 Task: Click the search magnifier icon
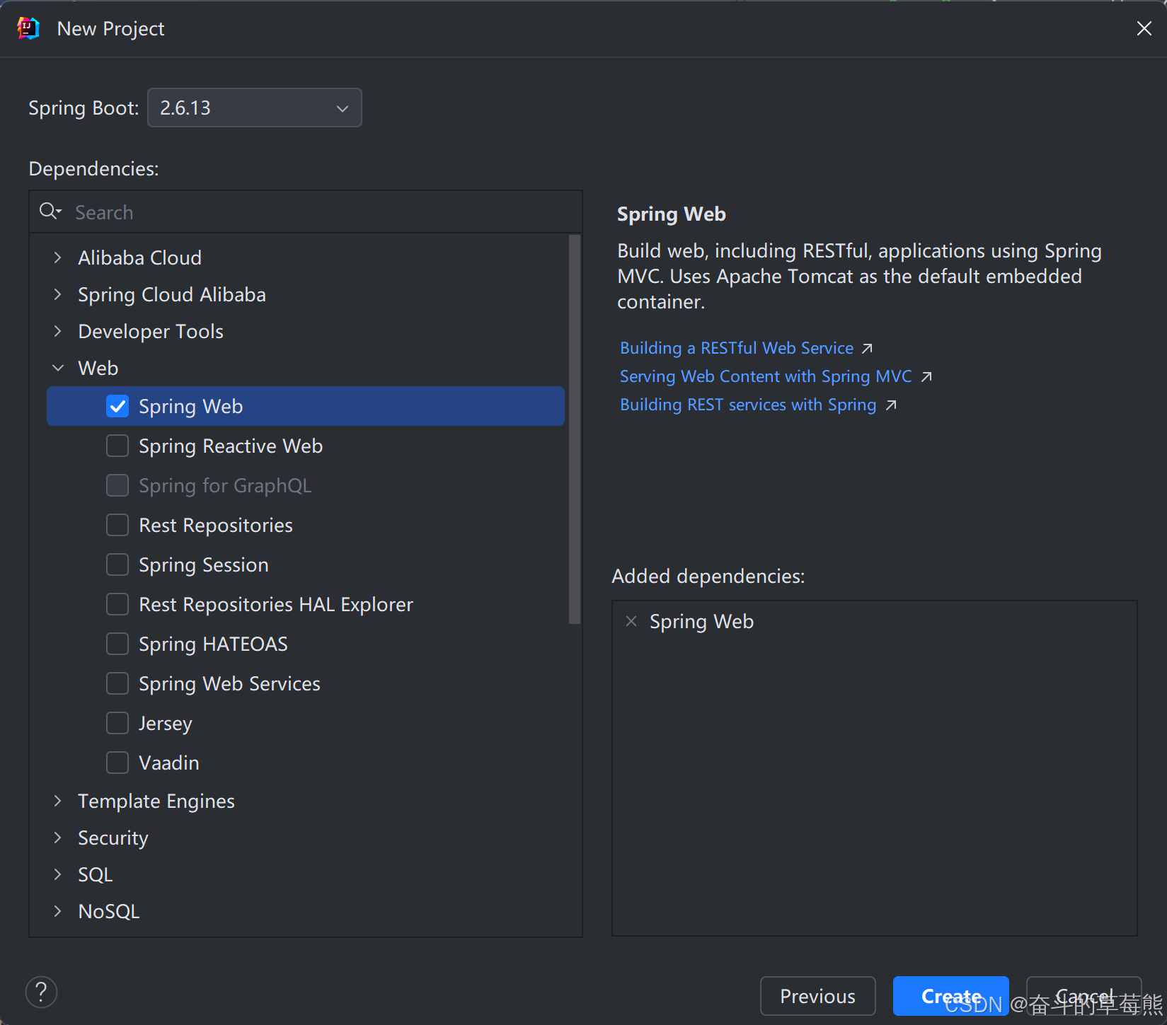(50, 211)
